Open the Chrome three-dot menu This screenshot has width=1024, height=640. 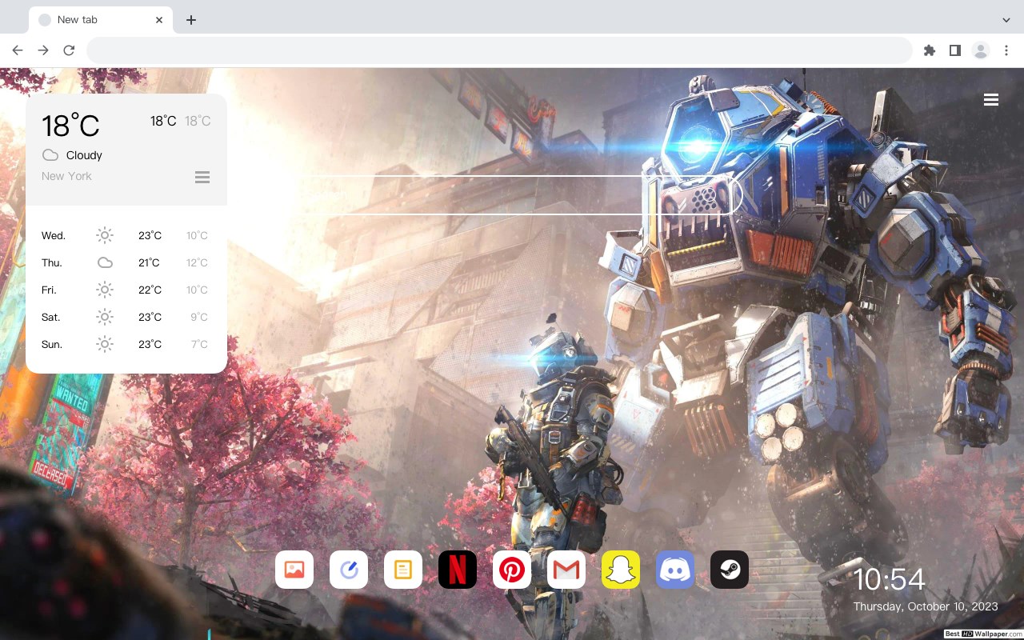(x=1006, y=50)
